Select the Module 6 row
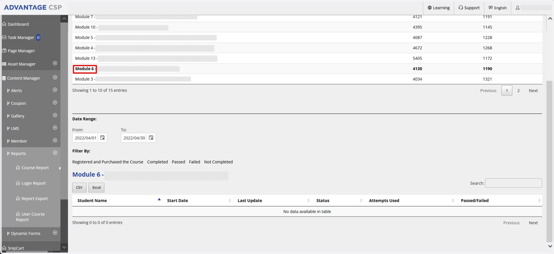This screenshot has width=554, height=254. pos(307,69)
